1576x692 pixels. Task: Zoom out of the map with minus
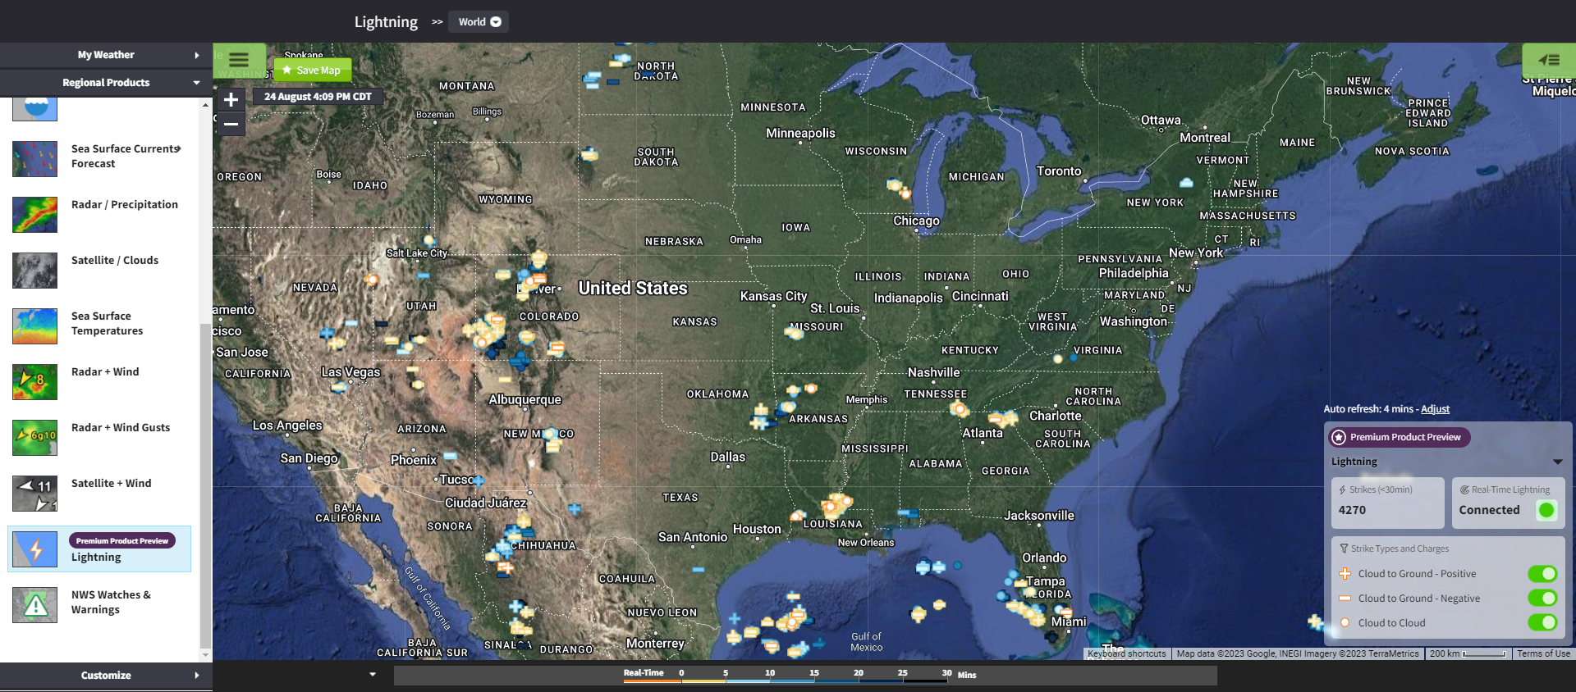pos(231,124)
